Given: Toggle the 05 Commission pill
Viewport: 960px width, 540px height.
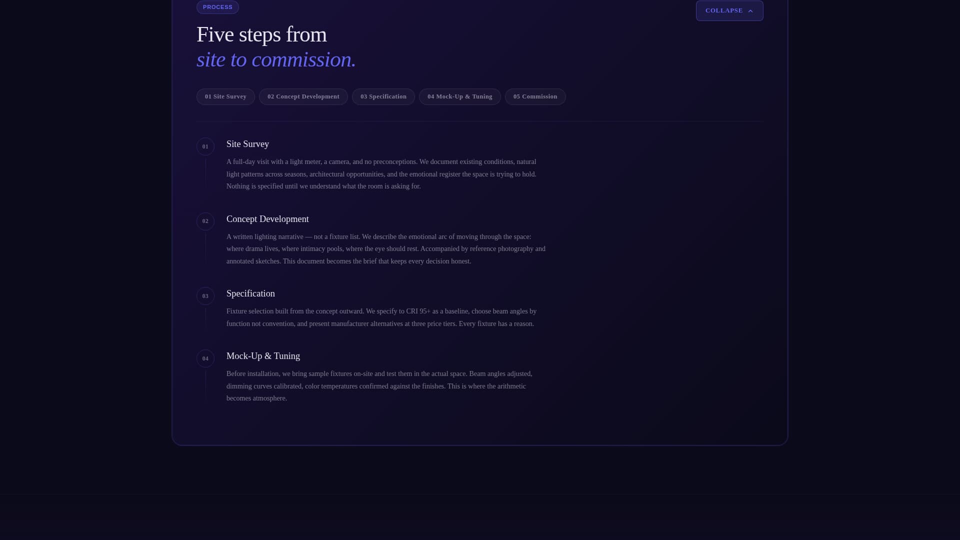Looking at the screenshot, I should [535, 96].
